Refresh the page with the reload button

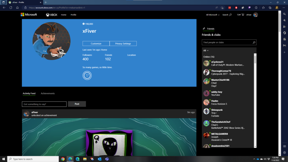[11, 8]
